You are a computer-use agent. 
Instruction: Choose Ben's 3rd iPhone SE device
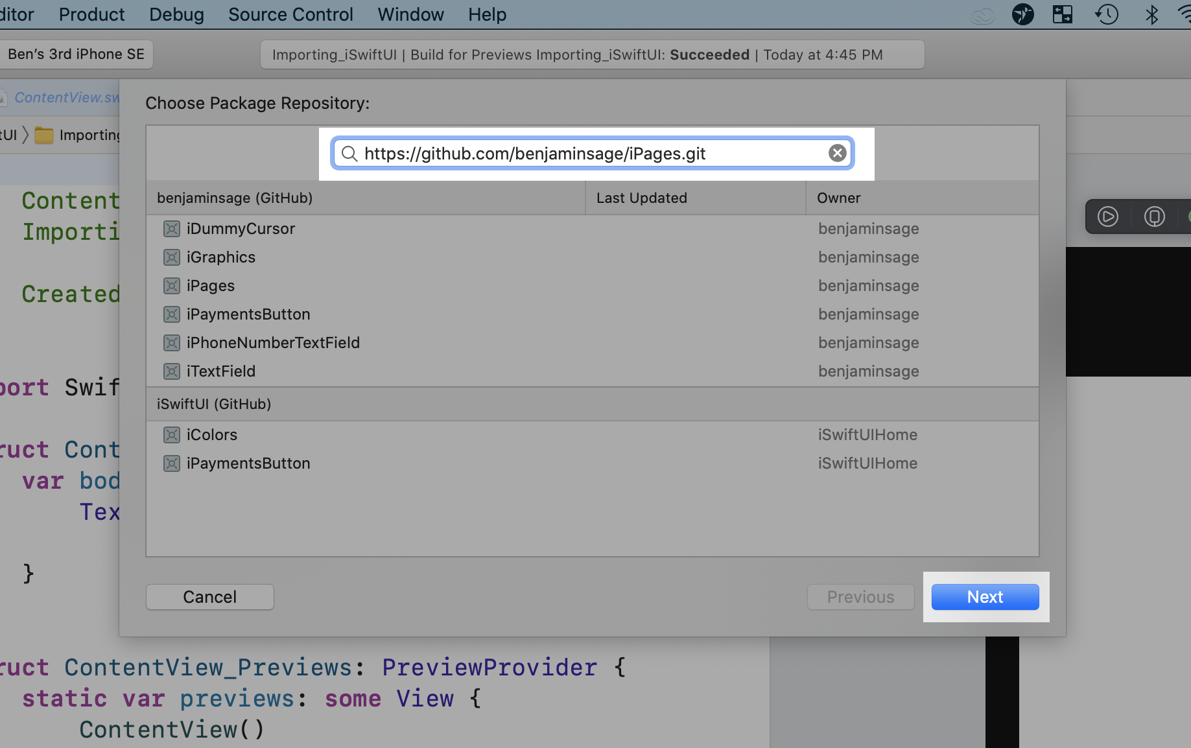click(76, 54)
